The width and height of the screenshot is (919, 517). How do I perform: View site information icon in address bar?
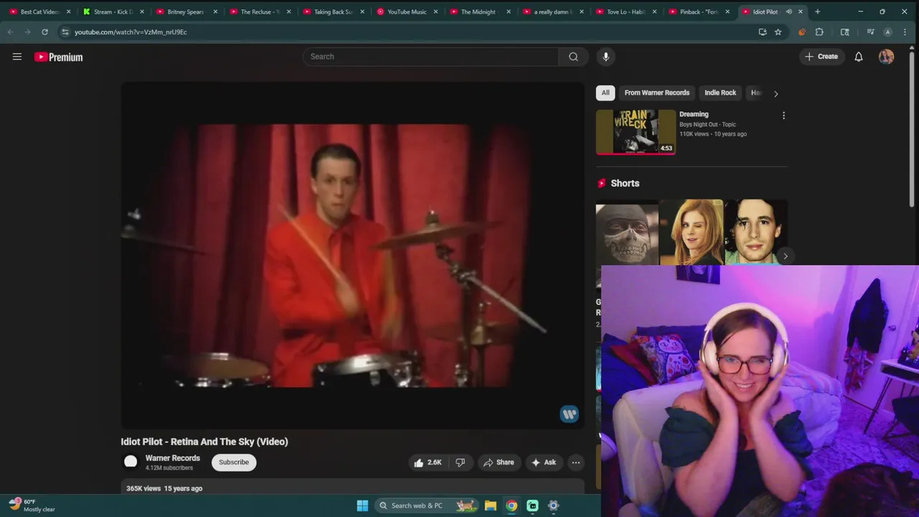tap(65, 32)
